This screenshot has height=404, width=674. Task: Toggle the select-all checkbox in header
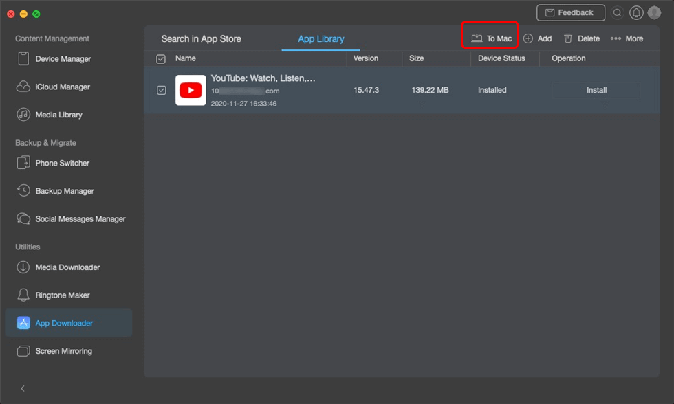(x=161, y=59)
